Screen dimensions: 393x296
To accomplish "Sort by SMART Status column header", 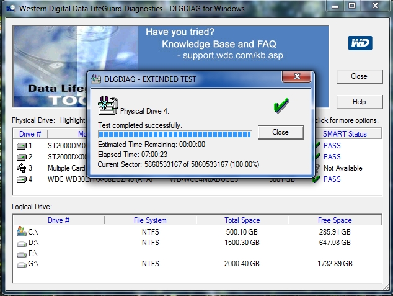I will [x=345, y=134].
